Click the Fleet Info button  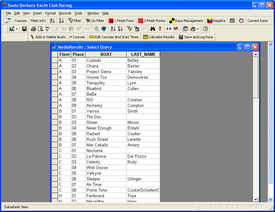(38, 21)
